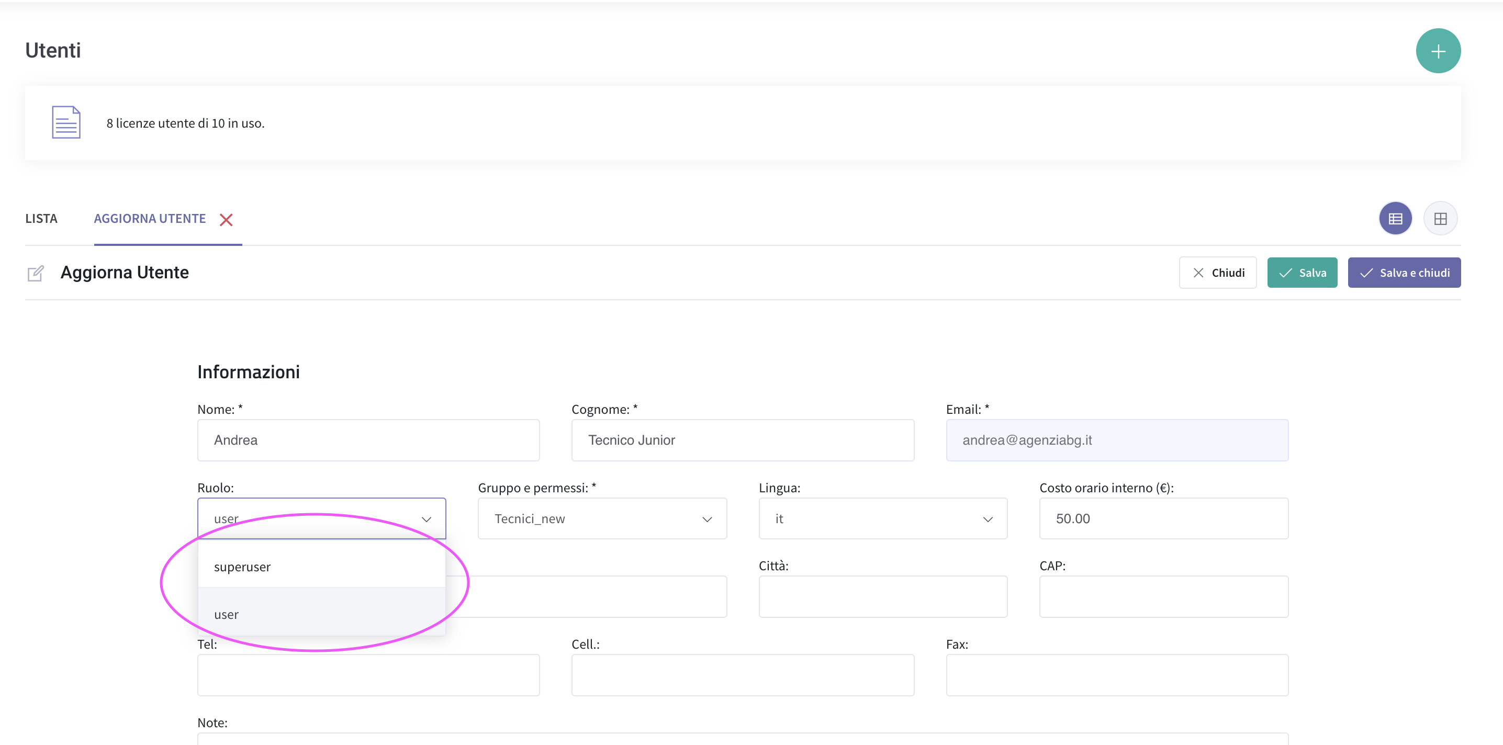Click the green Salva button
This screenshot has height=745, width=1503.
click(x=1302, y=273)
